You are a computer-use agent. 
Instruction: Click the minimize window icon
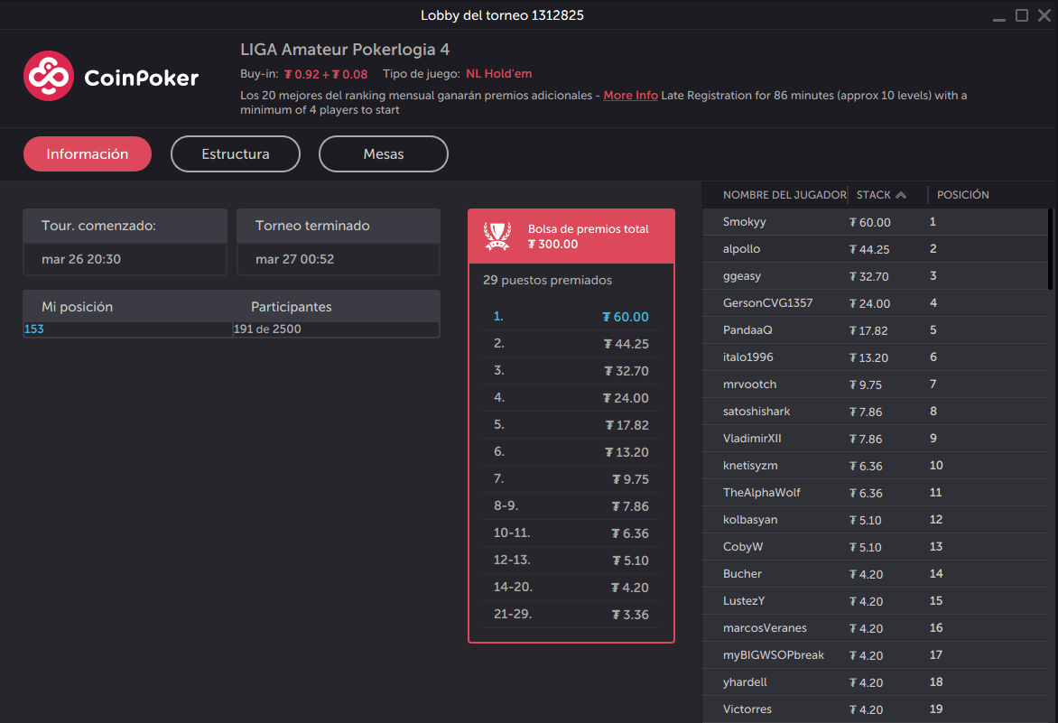(998, 15)
